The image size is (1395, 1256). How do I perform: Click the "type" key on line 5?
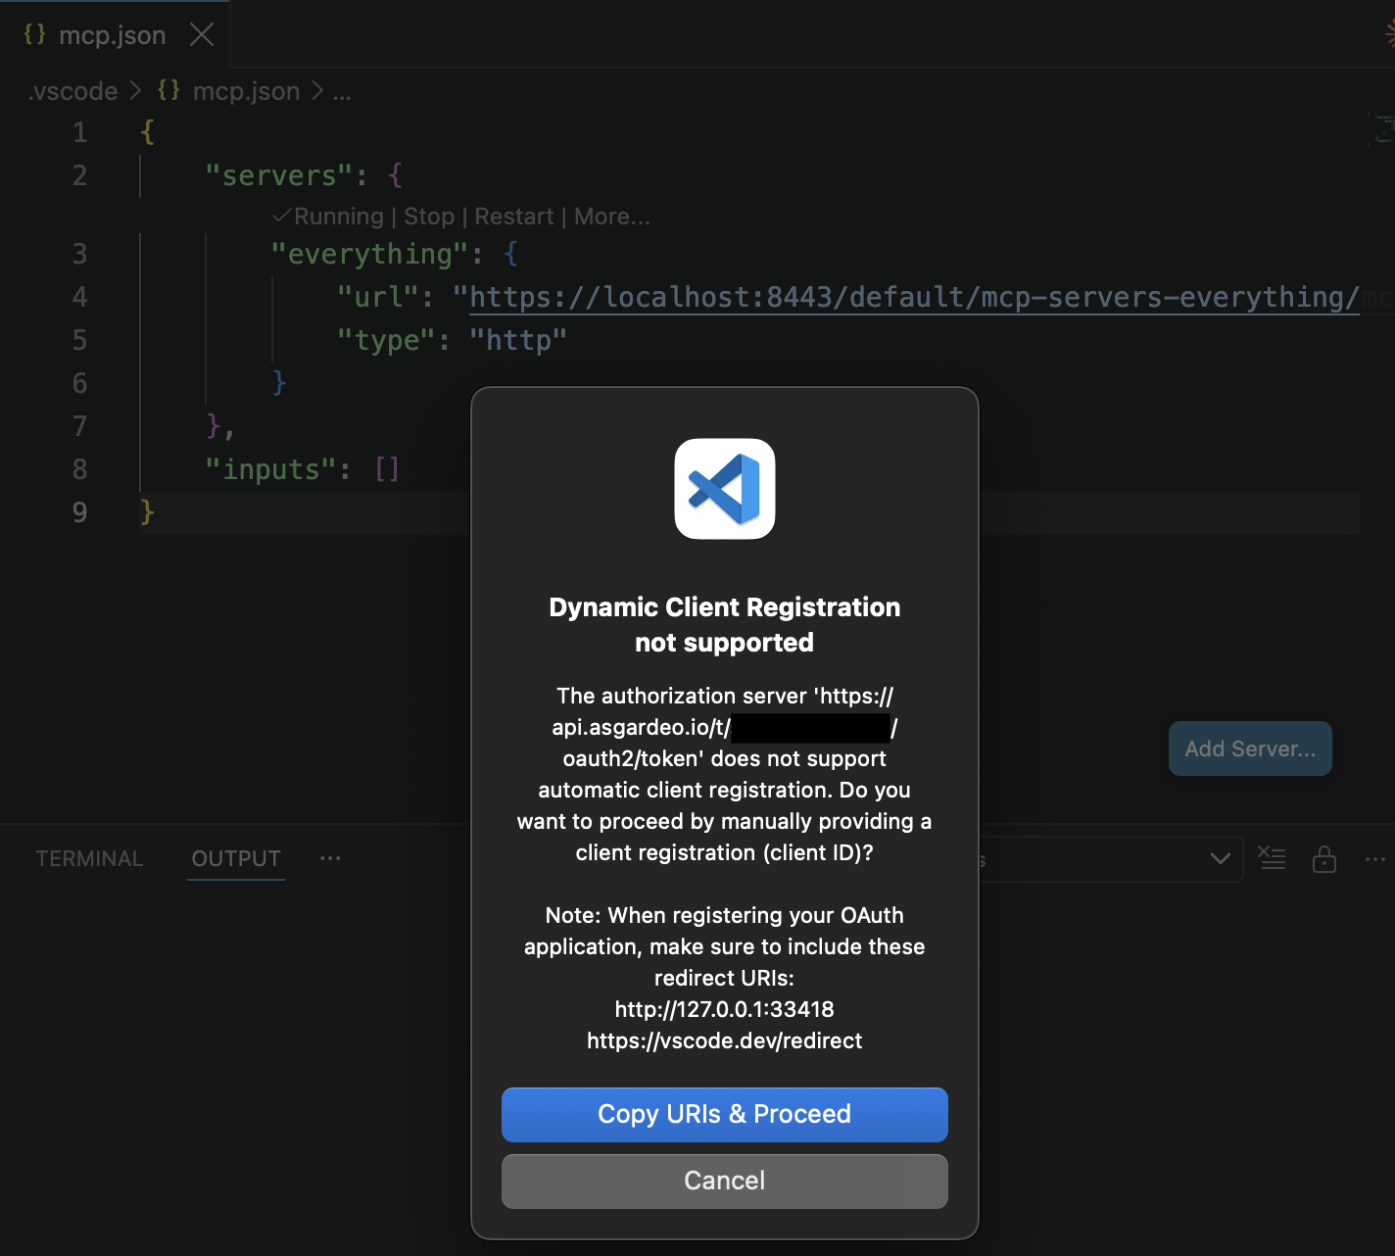(386, 340)
